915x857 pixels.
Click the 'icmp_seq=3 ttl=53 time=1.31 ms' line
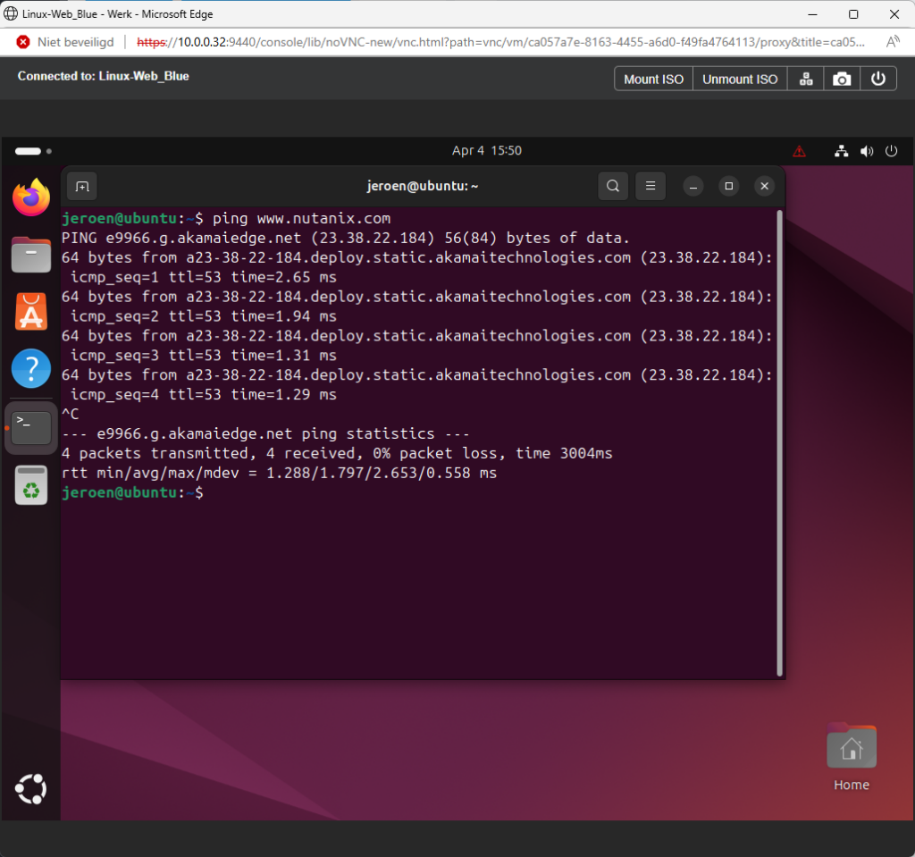click(x=203, y=356)
